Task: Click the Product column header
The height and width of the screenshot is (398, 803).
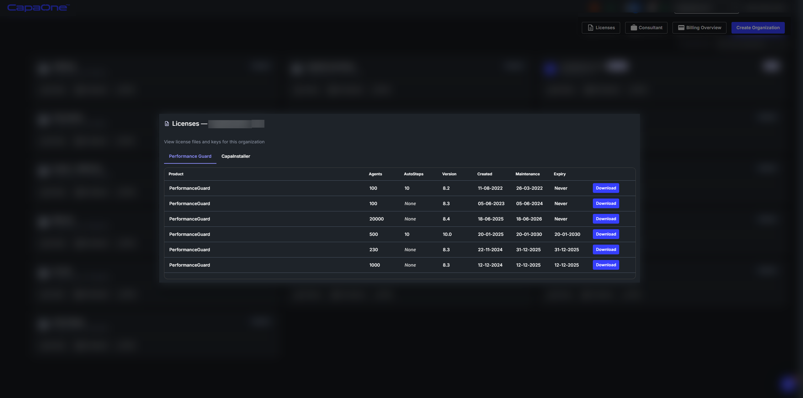Action: [176, 174]
